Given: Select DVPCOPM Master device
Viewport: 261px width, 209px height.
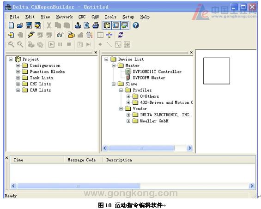Looking at the screenshot, I should (x=149, y=78).
